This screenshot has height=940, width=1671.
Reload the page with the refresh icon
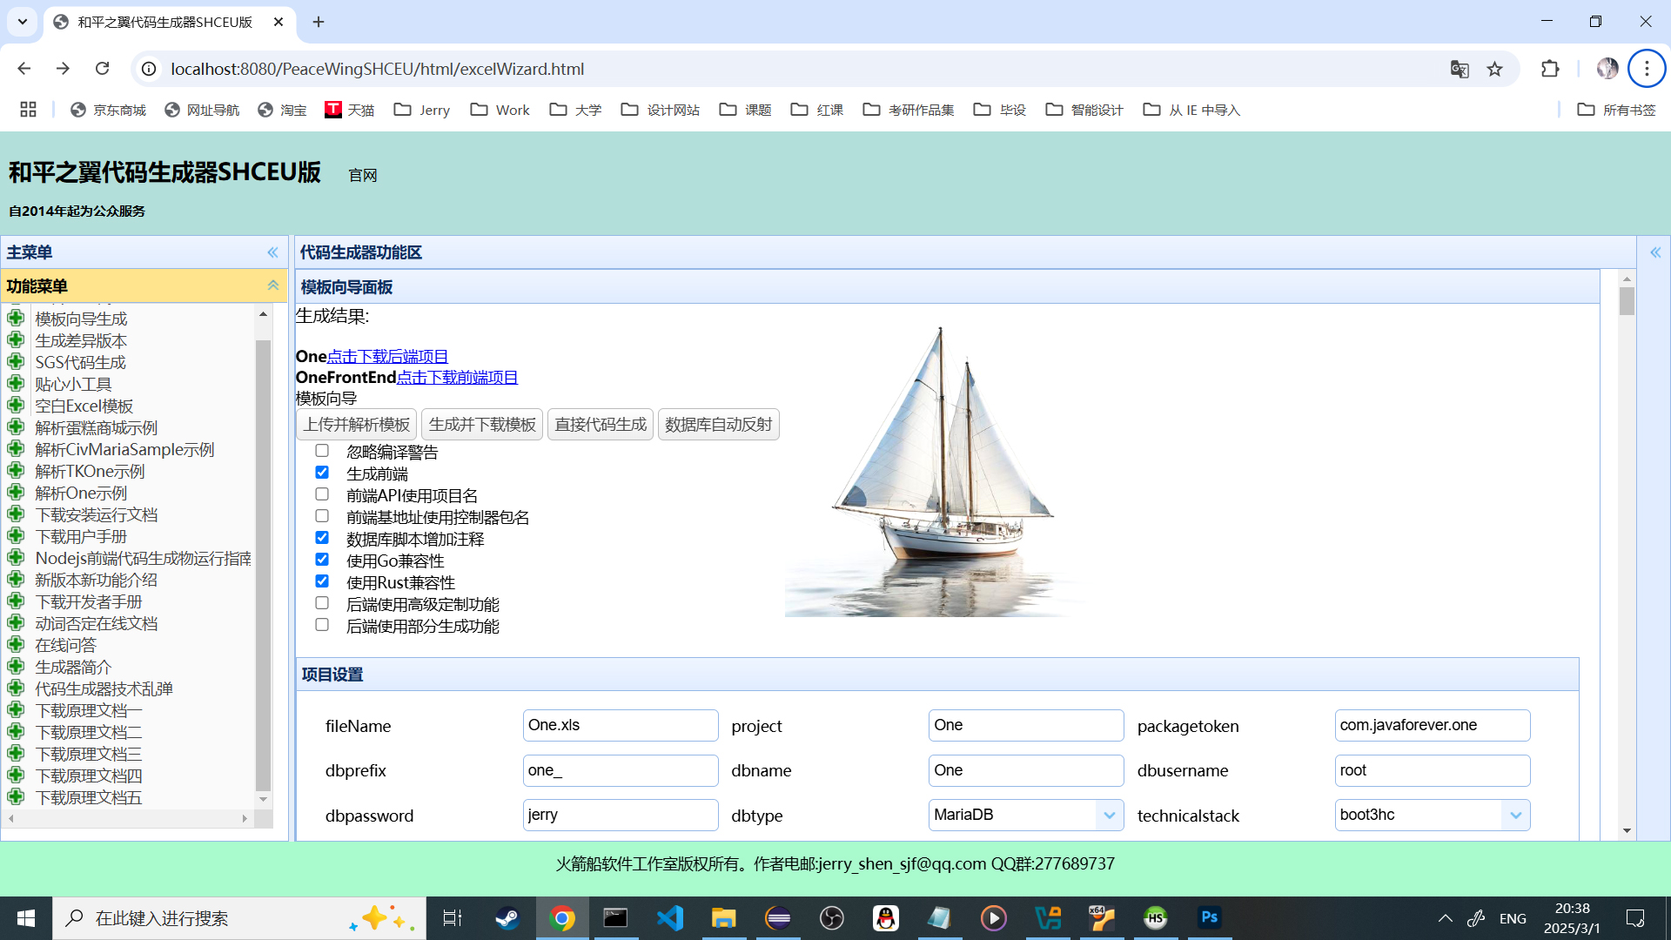point(102,69)
